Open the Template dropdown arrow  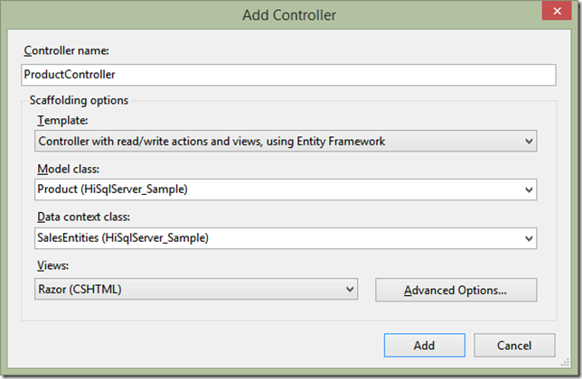click(529, 141)
